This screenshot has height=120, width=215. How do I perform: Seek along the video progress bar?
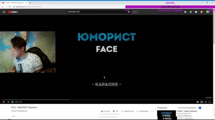pos(106,100)
